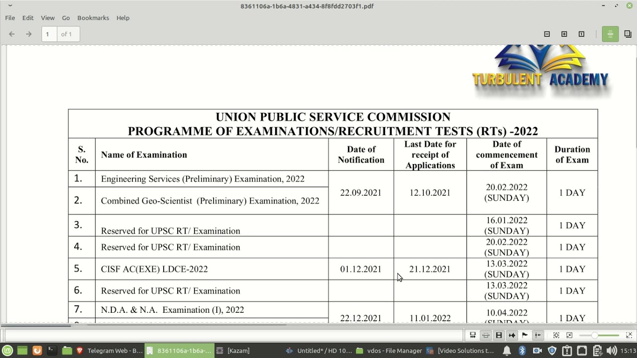
Task: Toggle the timeline mode icon in bottom strip
Action: pos(486,335)
